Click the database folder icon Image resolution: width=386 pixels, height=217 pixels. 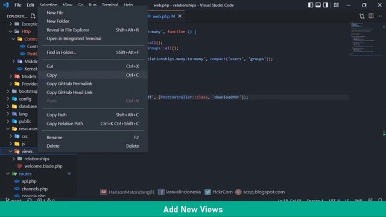pyautogui.click(x=14, y=106)
